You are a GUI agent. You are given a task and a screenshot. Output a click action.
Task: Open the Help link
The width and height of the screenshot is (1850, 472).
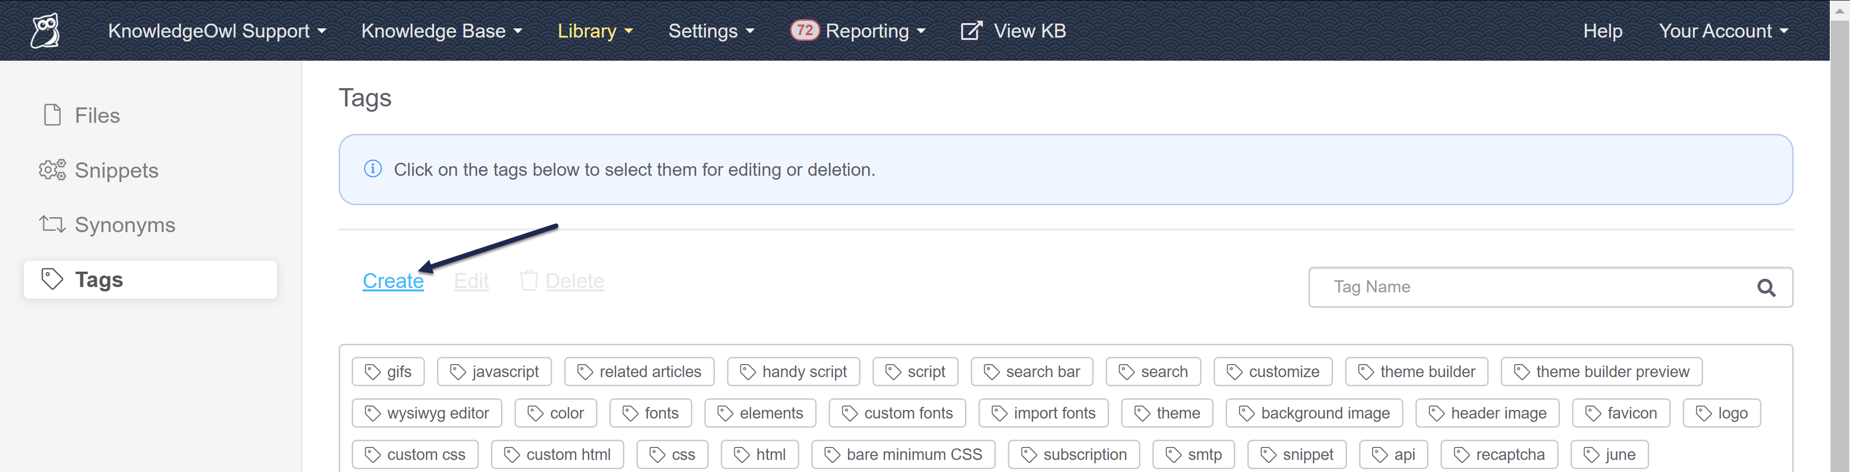(1602, 31)
